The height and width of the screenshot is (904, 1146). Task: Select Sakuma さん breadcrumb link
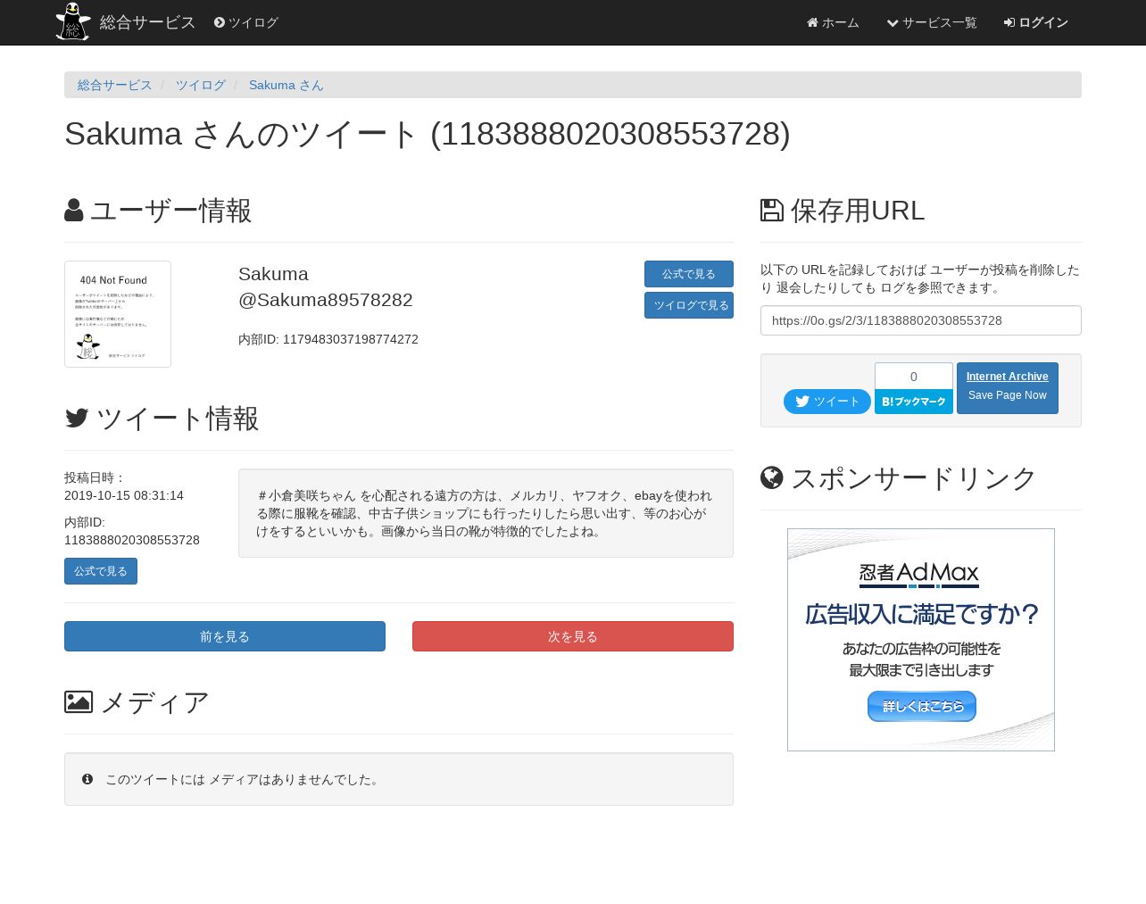click(286, 85)
